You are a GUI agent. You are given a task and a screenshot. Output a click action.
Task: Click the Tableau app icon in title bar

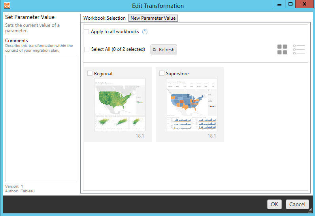tap(6, 6)
